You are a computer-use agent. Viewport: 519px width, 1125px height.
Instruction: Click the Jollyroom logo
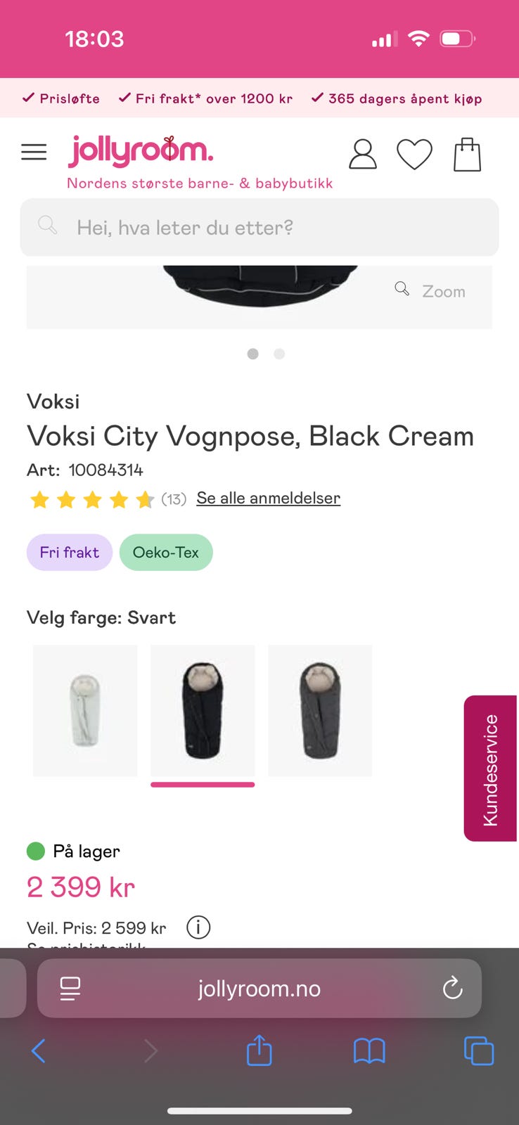[141, 152]
